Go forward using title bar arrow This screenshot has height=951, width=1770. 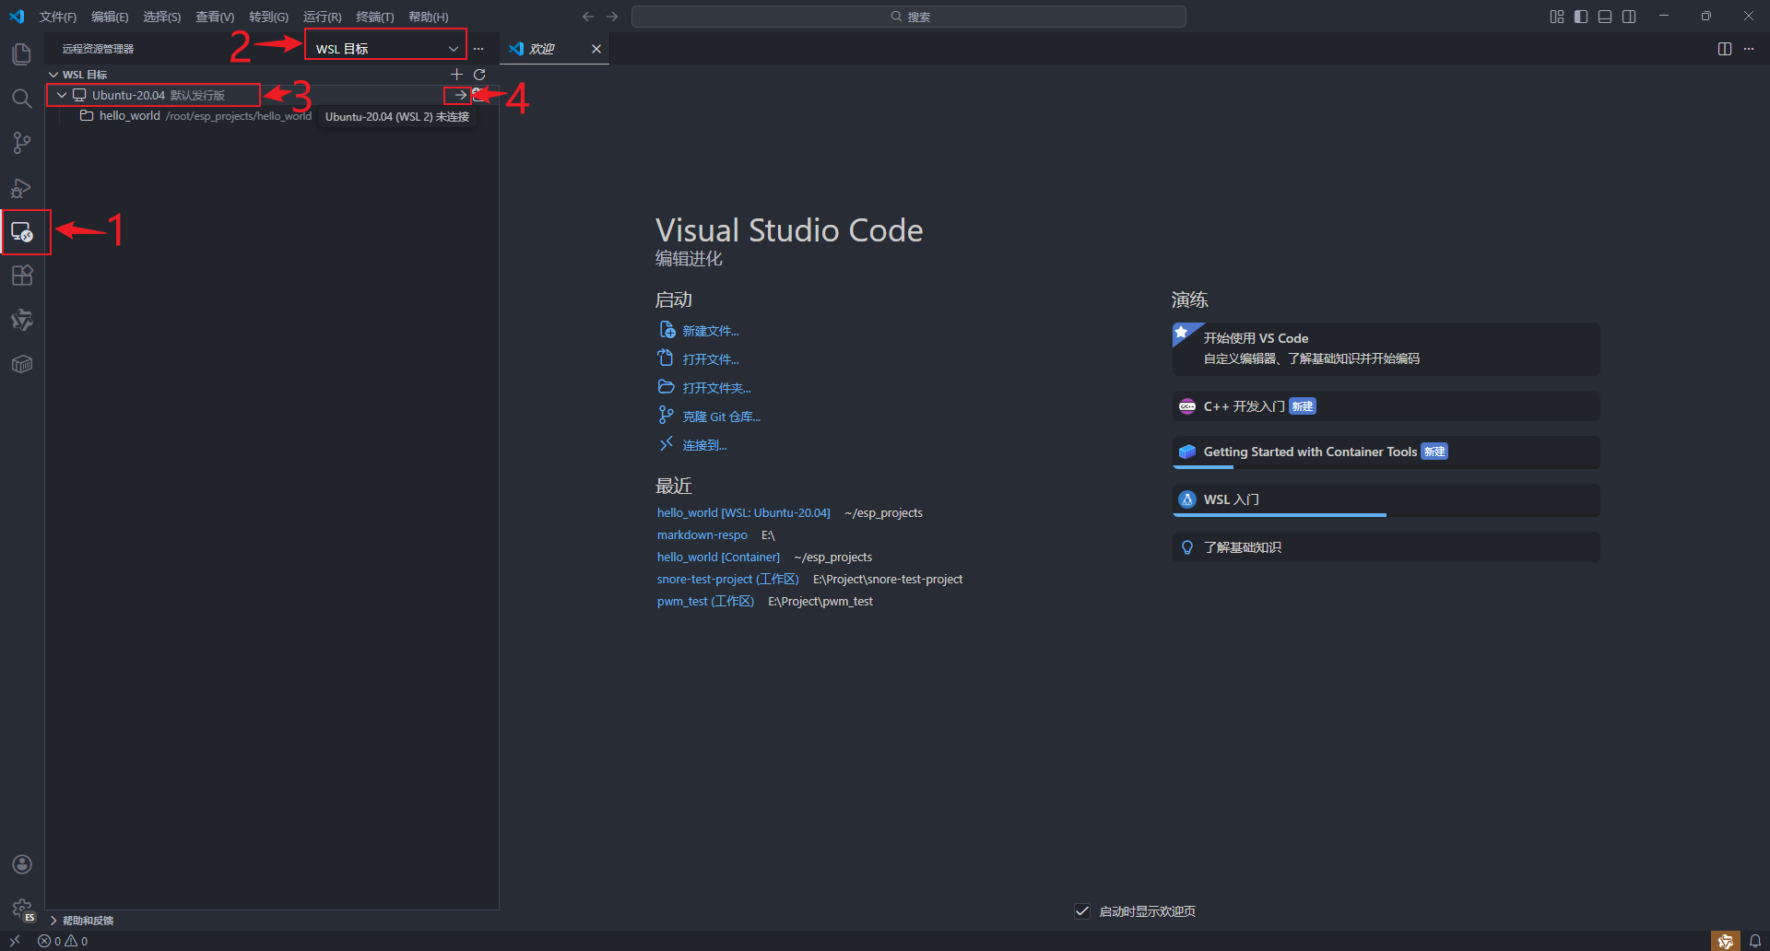pyautogui.click(x=612, y=17)
